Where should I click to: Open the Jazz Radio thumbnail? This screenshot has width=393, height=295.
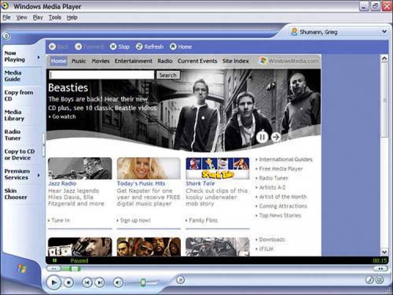tap(80, 168)
